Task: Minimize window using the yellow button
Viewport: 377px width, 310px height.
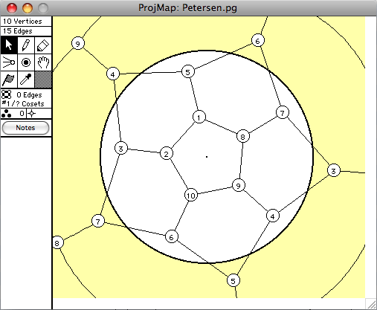Action: coord(28,8)
